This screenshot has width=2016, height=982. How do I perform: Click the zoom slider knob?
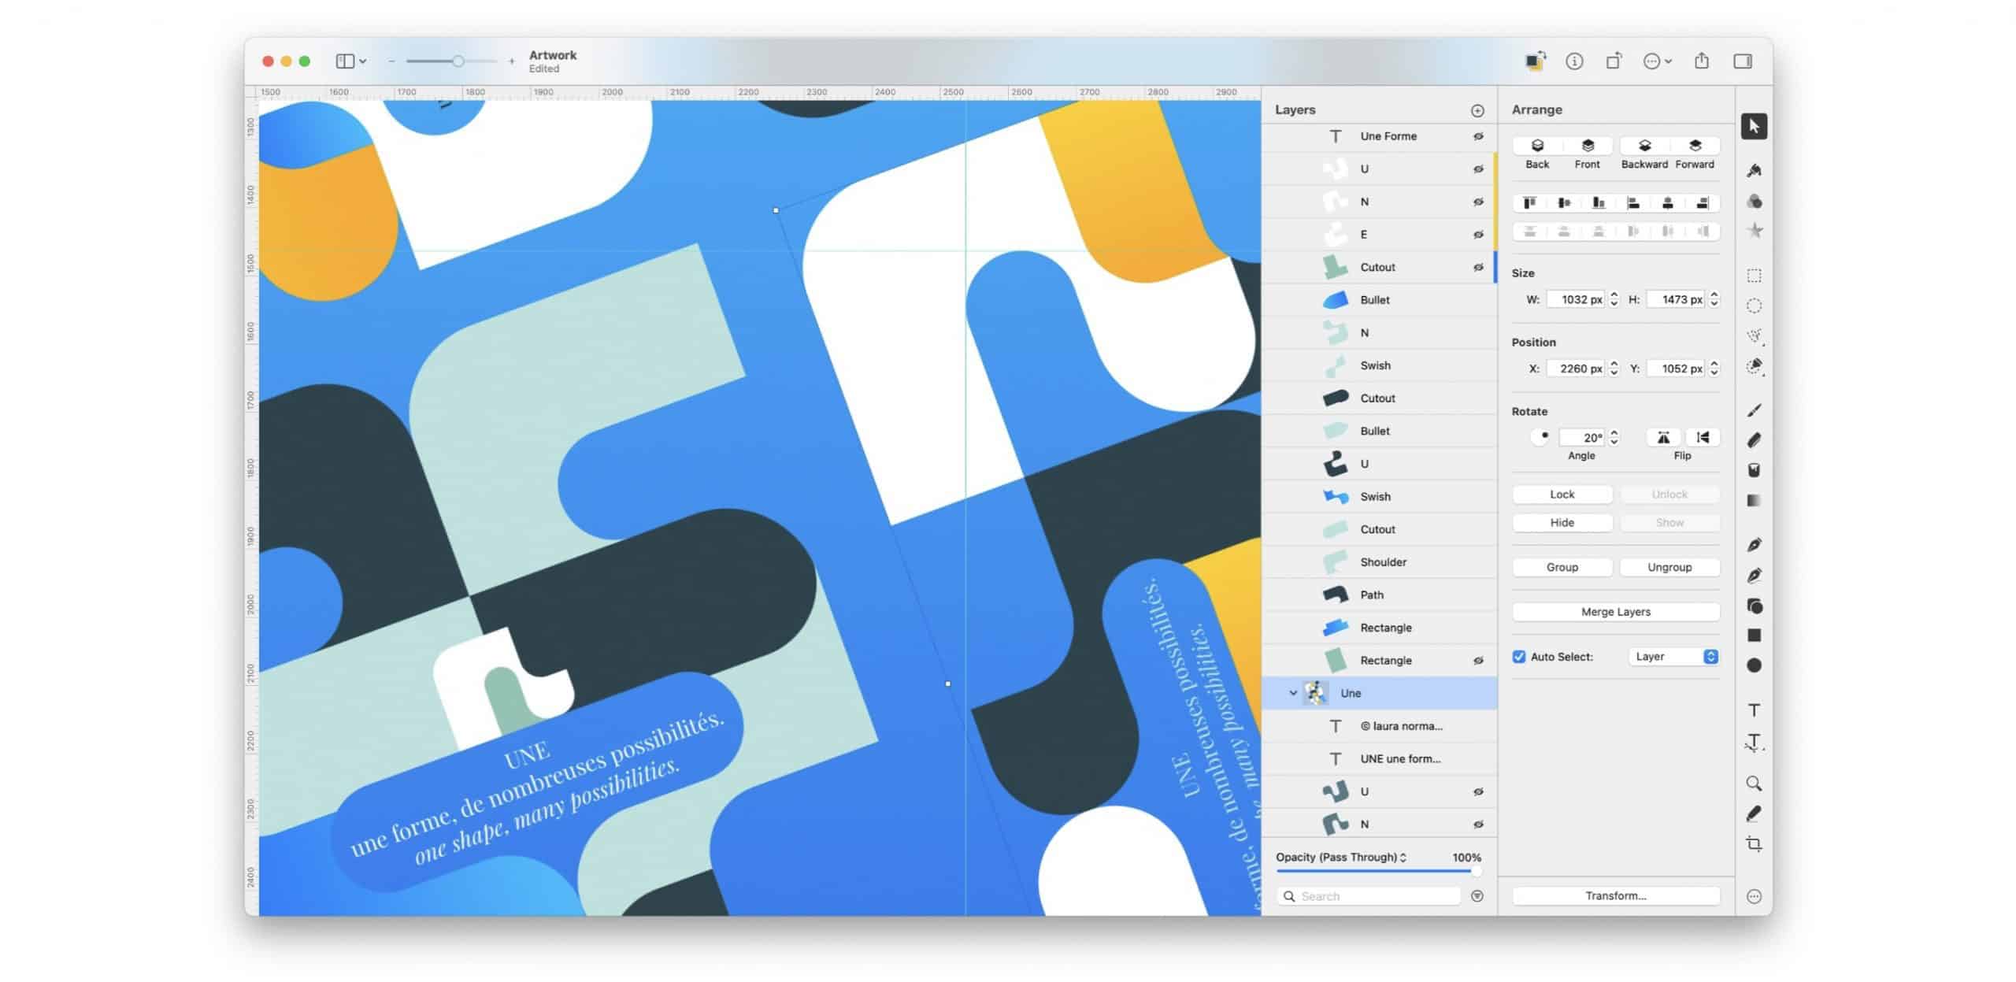[x=458, y=61]
